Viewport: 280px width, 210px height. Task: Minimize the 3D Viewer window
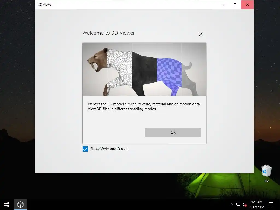[x=222, y=5]
